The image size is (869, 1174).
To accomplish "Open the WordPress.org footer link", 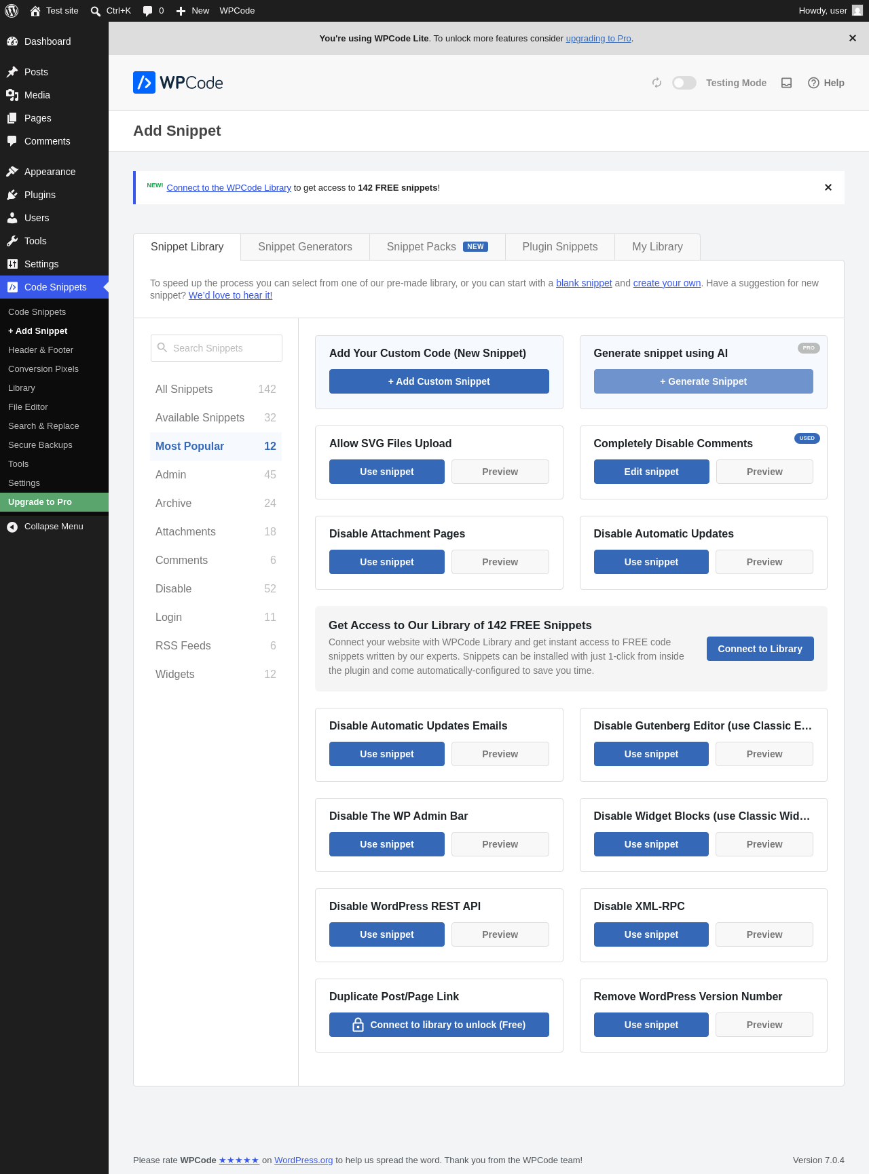I will coord(303,1160).
